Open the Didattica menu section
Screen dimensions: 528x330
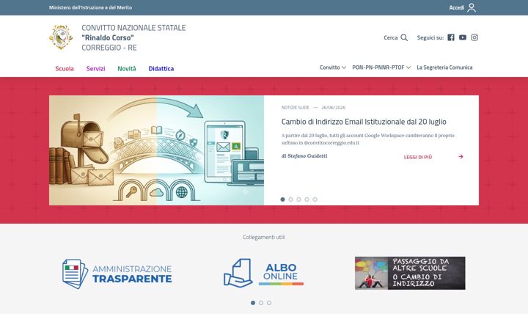click(161, 69)
